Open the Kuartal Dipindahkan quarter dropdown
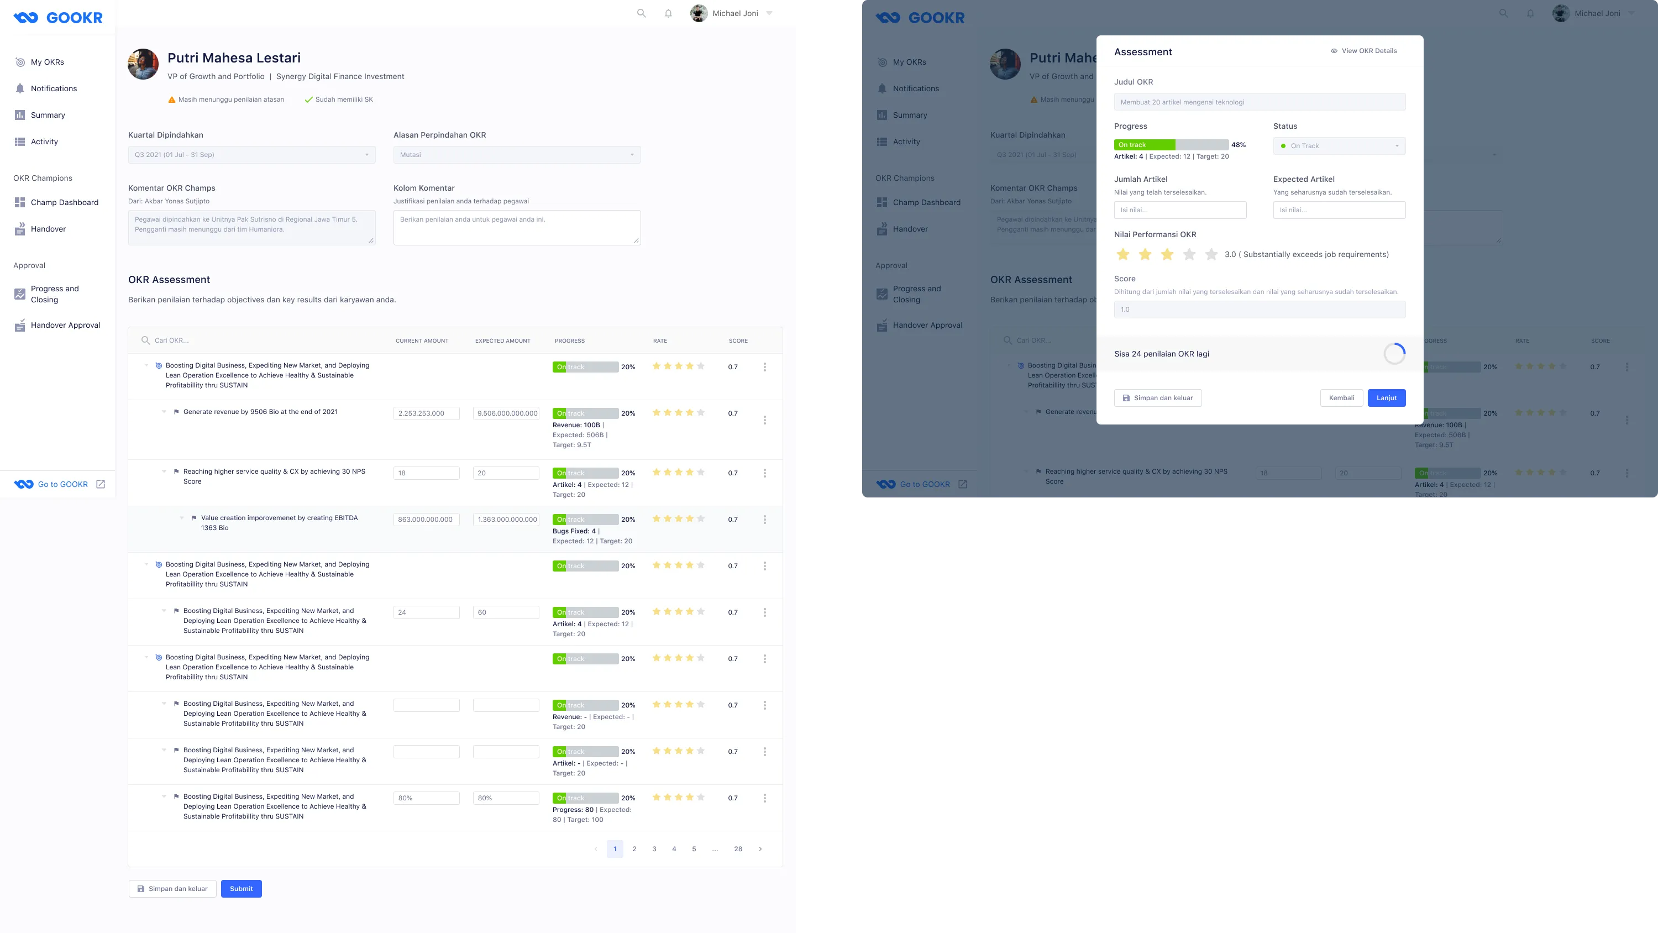 (x=251, y=155)
